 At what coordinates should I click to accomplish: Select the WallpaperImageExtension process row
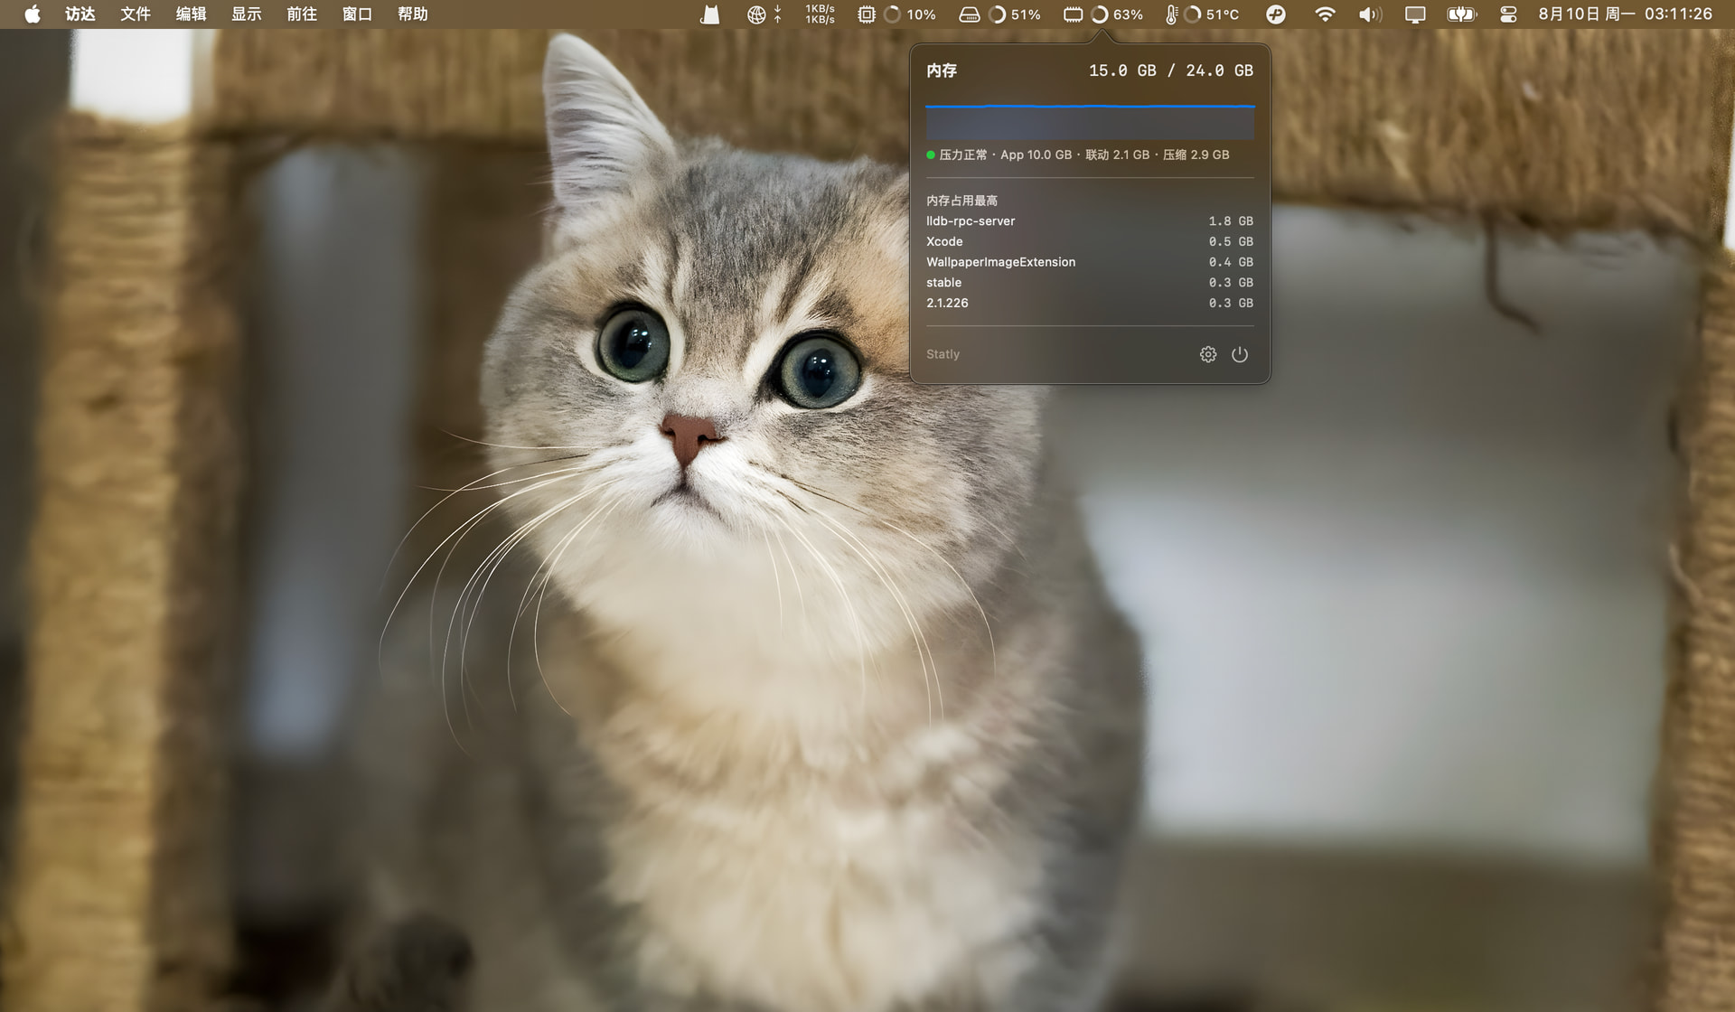(x=1090, y=262)
